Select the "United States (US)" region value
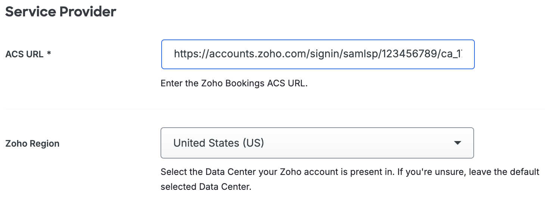545x198 pixels. tap(219, 143)
